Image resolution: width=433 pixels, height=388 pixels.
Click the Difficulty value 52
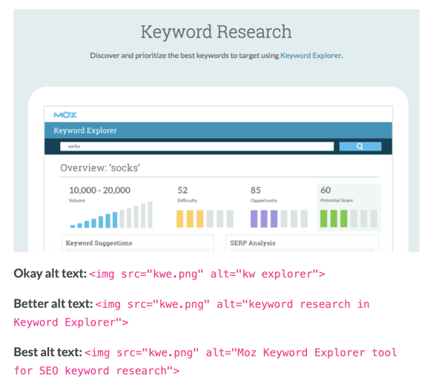[182, 190]
